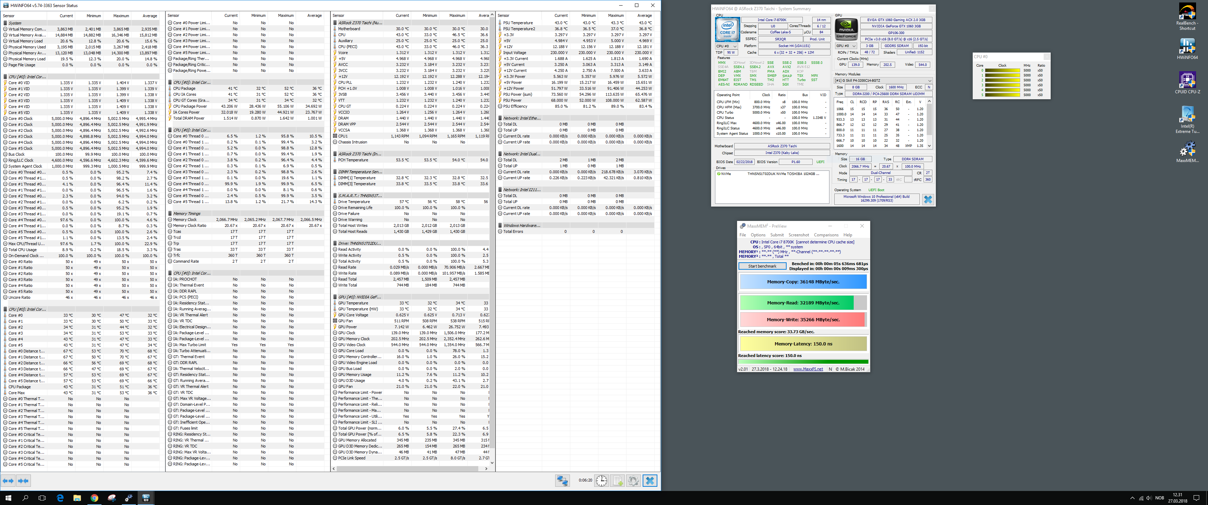Select the CPU Package Power sensor row
The height and width of the screenshot is (505, 1208).
(x=246, y=106)
